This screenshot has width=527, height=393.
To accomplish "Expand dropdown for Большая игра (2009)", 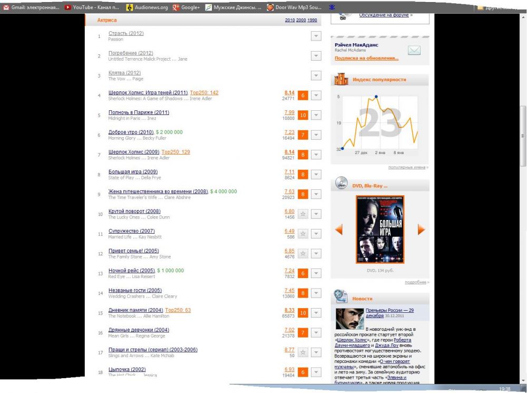I will [316, 175].
